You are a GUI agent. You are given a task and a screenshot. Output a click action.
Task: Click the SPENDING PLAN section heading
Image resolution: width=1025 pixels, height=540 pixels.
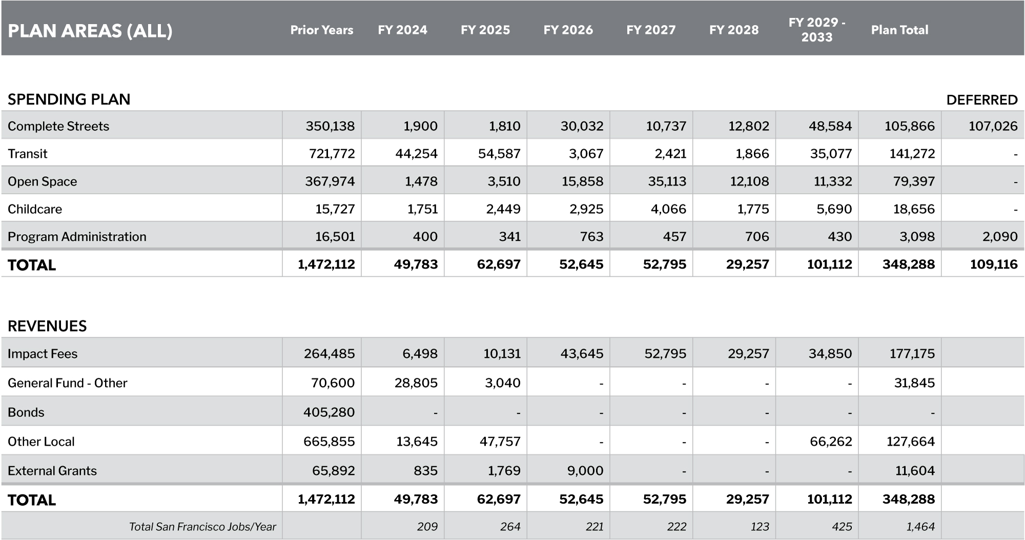69,99
